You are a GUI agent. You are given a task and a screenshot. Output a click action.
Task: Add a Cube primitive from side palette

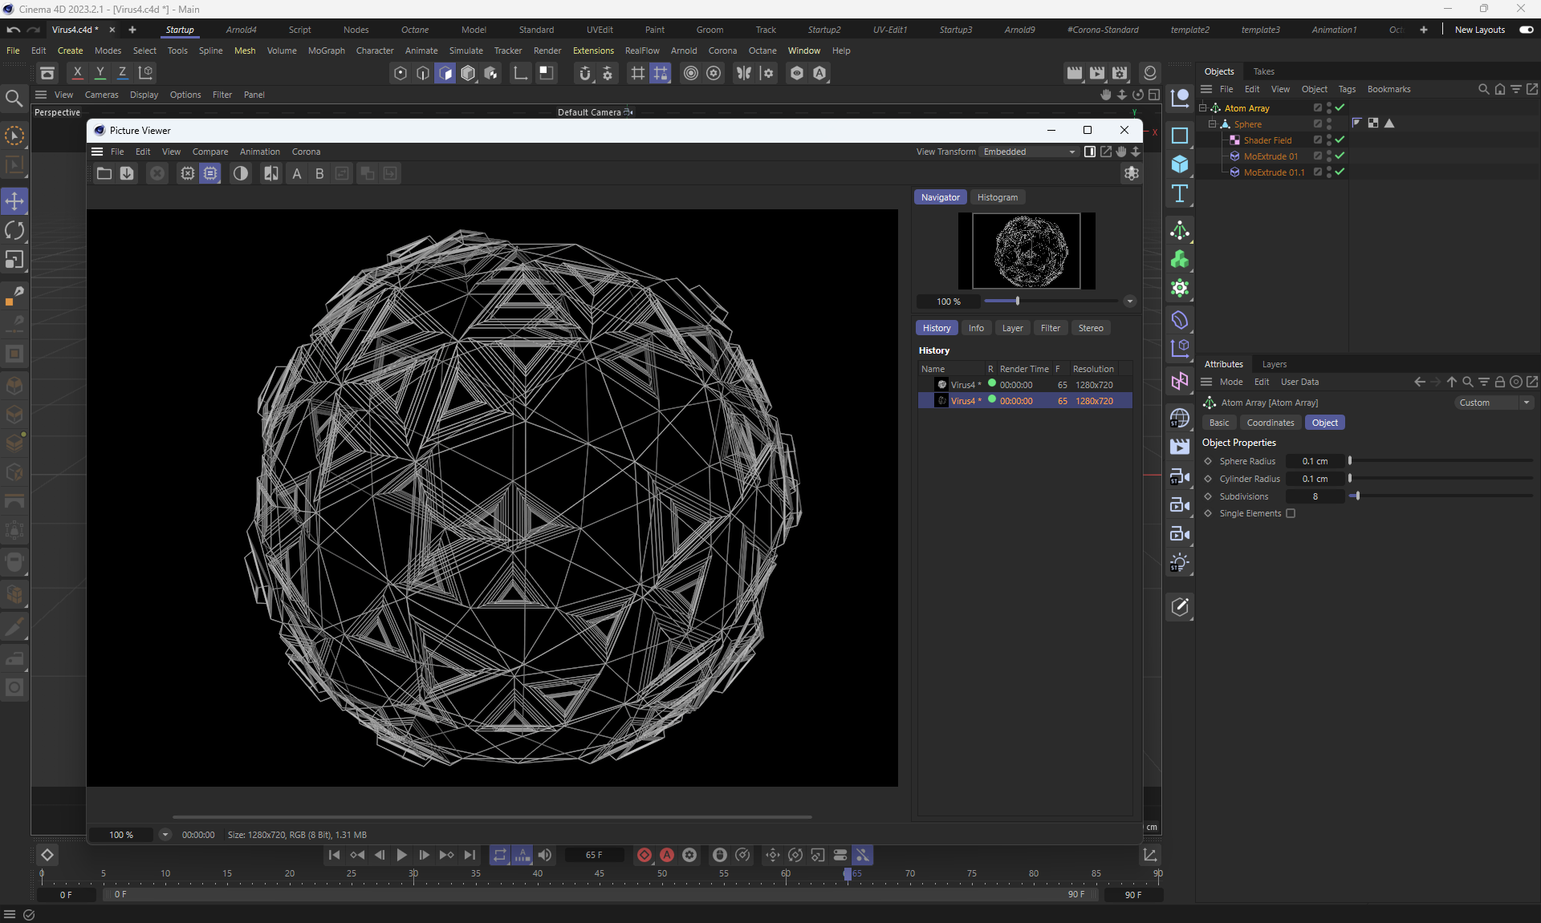[1179, 164]
